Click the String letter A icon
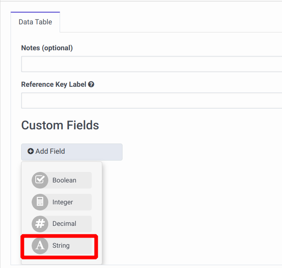Viewport: 282px width, 268px height. 40,246
